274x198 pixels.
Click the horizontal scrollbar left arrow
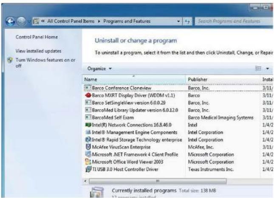coord(85,181)
